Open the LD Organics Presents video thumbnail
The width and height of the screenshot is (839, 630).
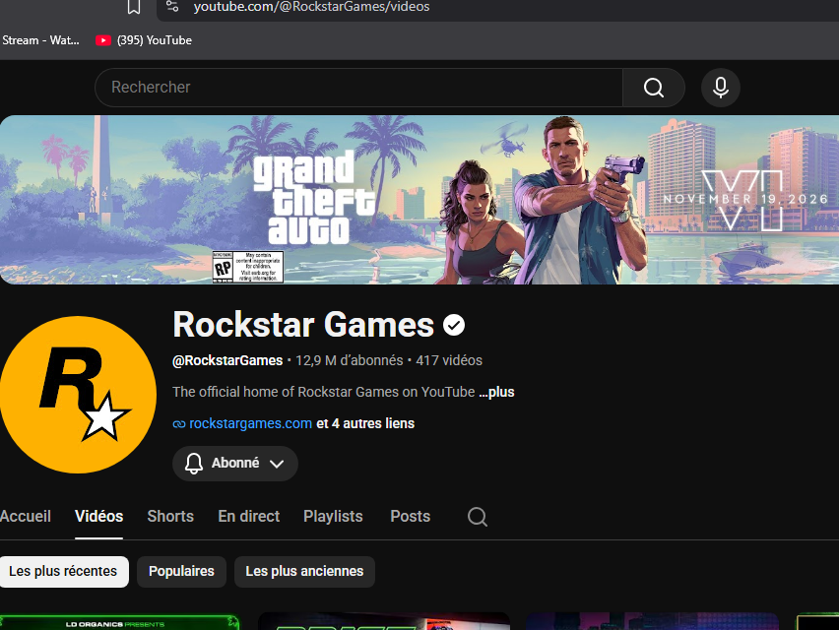(120, 622)
